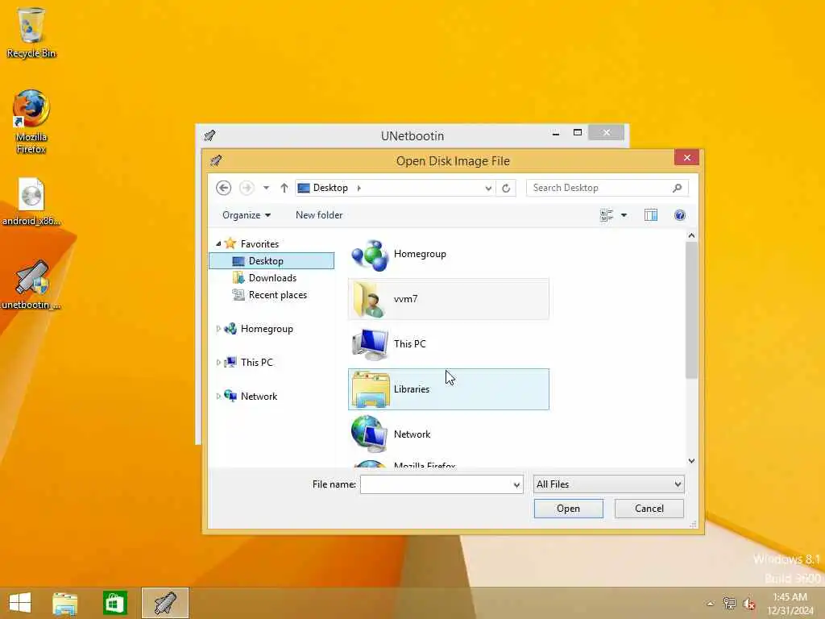The width and height of the screenshot is (825, 619).
Task: Click the Open button
Action: (x=568, y=509)
